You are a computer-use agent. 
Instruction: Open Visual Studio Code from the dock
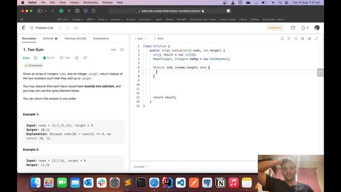tap(181, 182)
